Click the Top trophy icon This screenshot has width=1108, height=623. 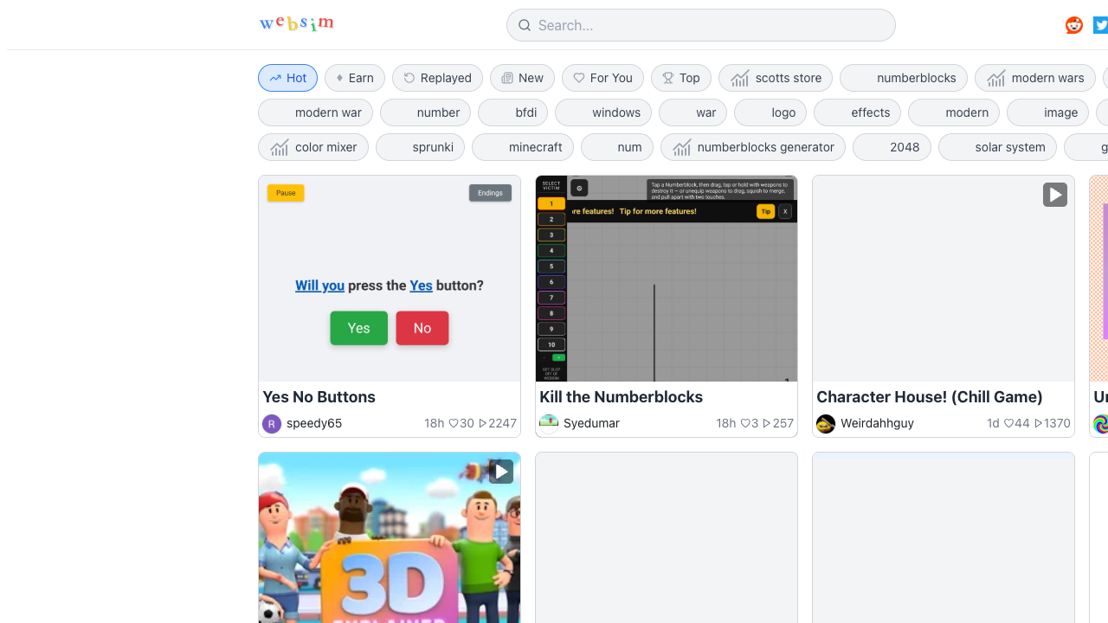(x=668, y=78)
